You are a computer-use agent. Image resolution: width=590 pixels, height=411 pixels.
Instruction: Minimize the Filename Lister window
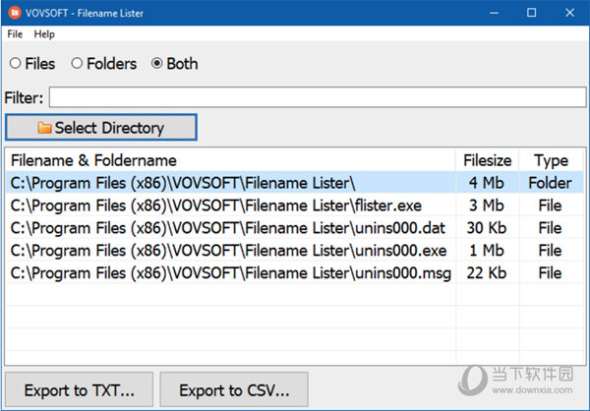[495, 13]
